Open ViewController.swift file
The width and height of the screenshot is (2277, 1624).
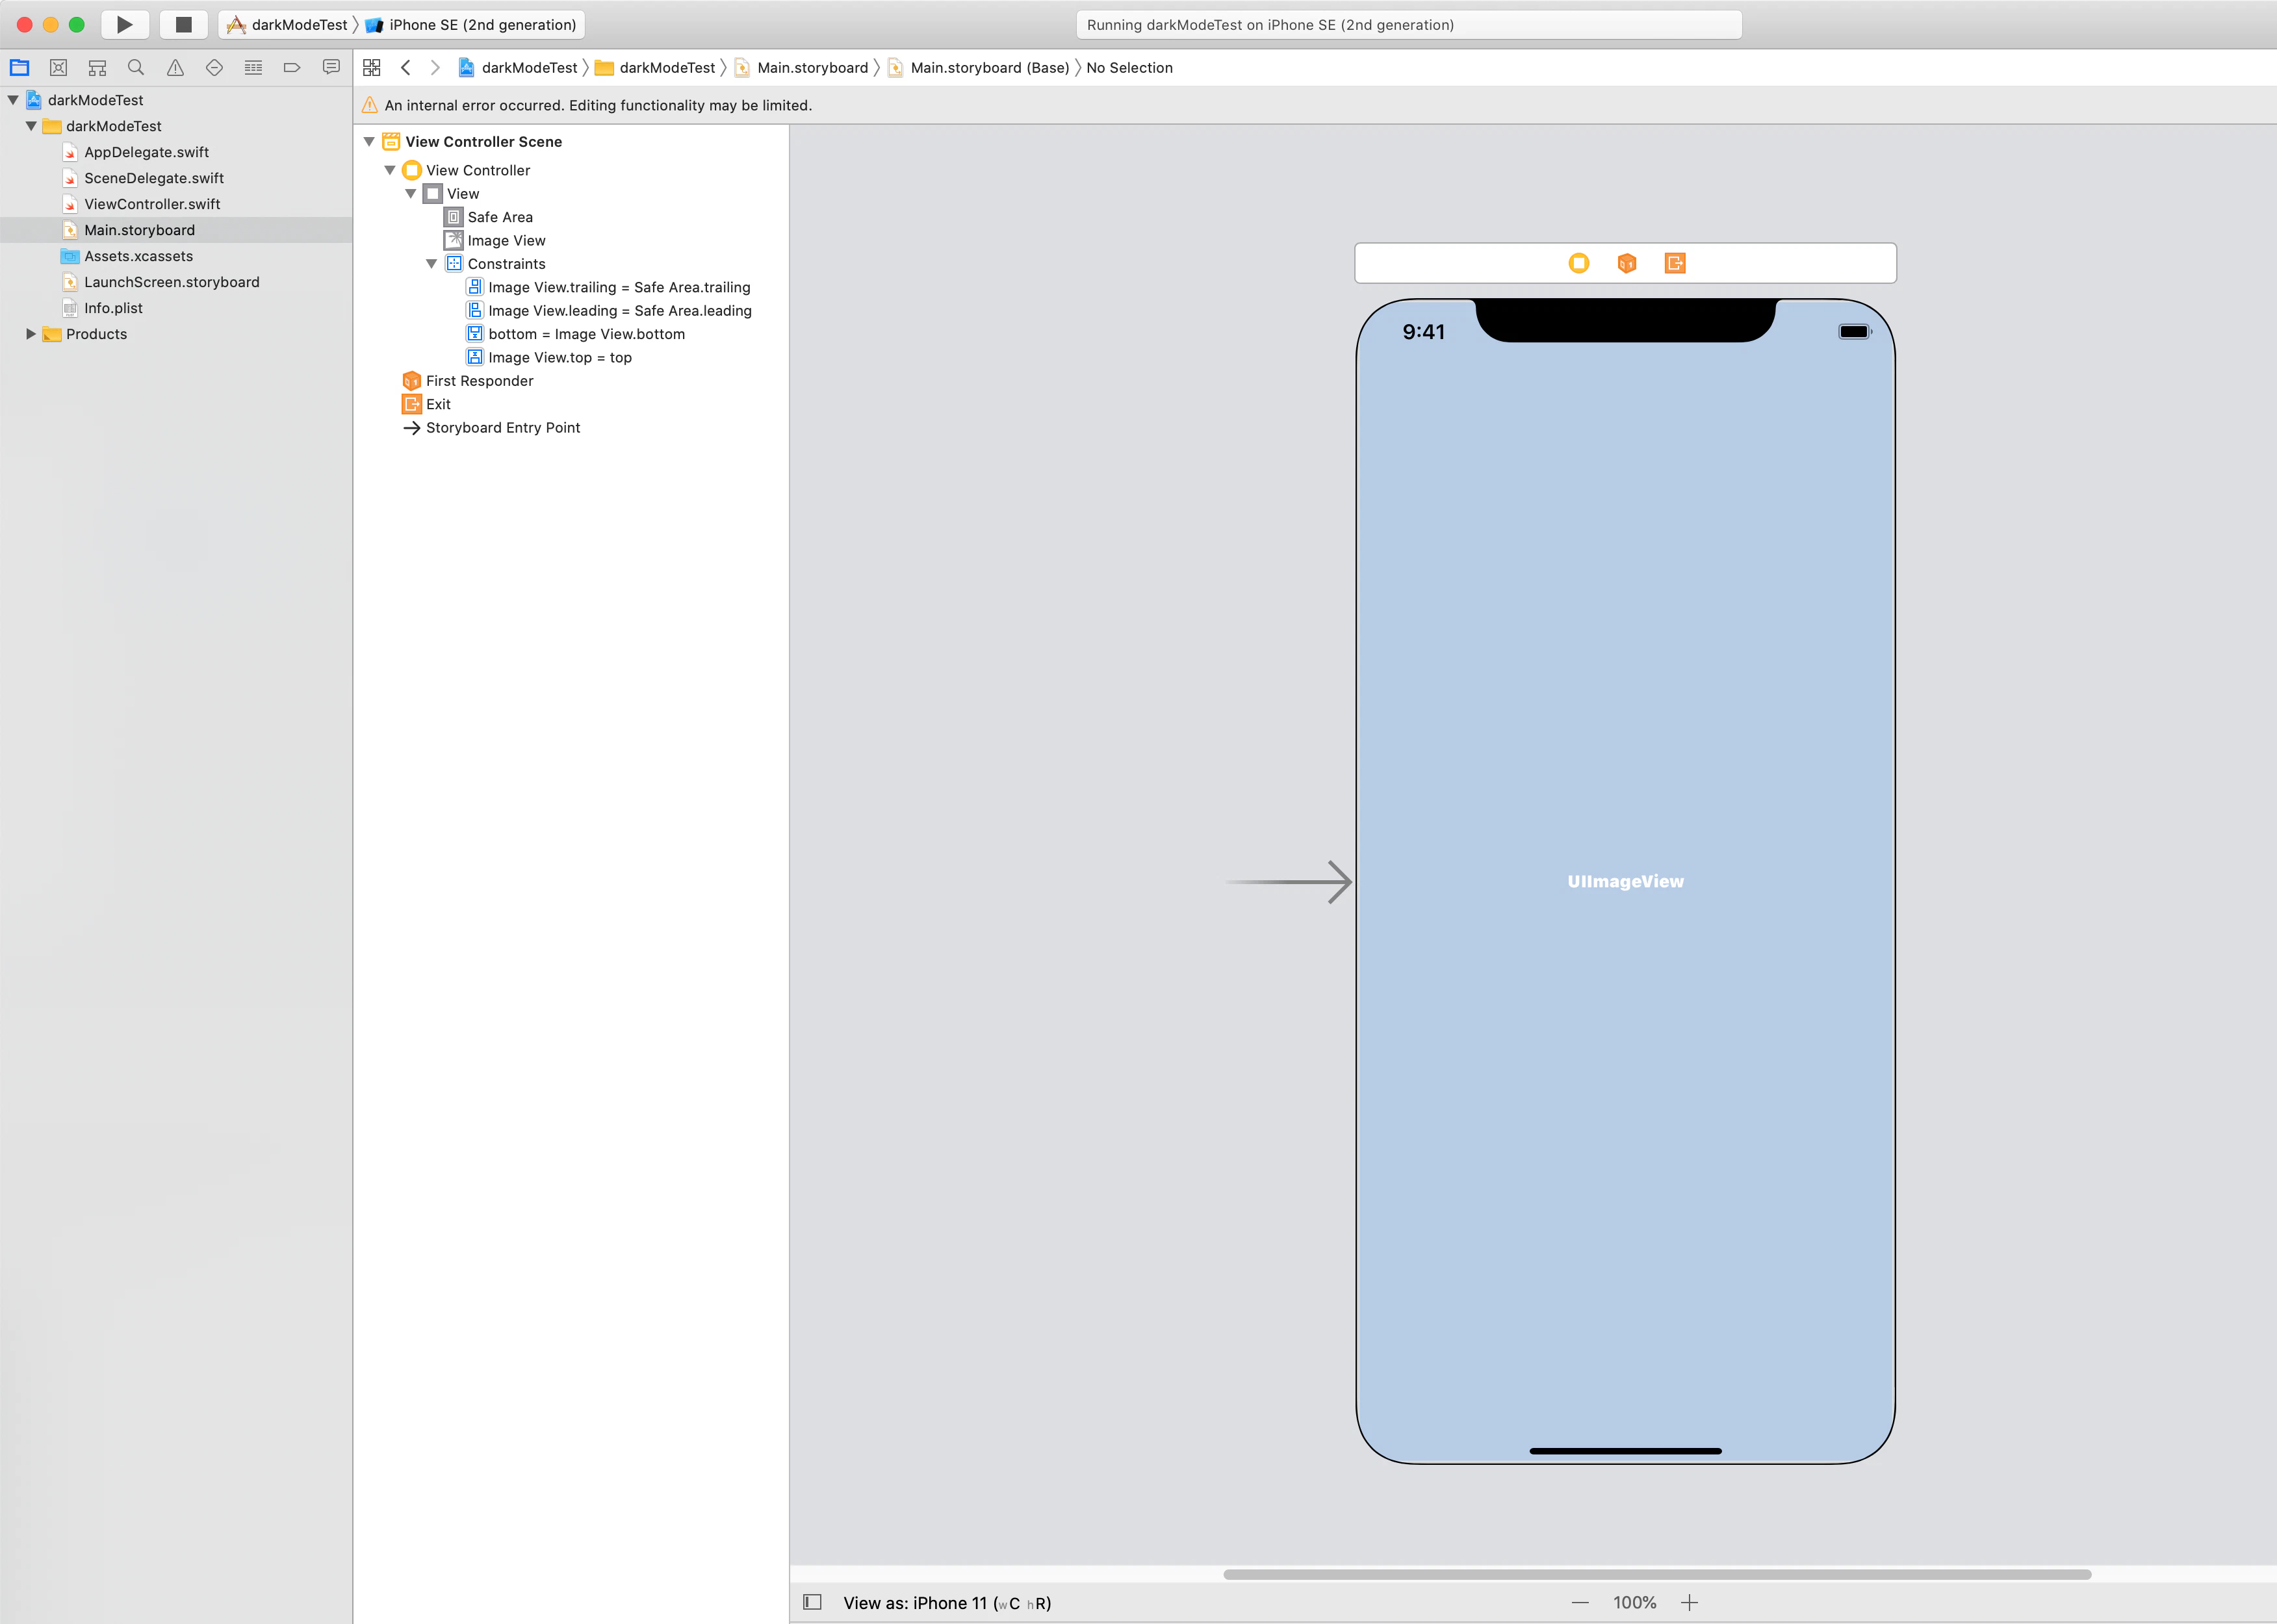[x=152, y=204]
